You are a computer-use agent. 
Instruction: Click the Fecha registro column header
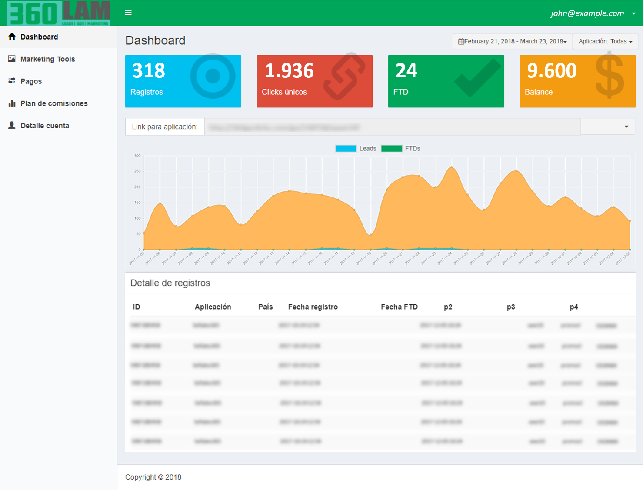click(313, 307)
